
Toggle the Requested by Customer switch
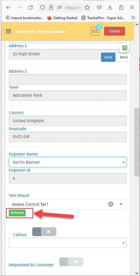pos(71,262)
